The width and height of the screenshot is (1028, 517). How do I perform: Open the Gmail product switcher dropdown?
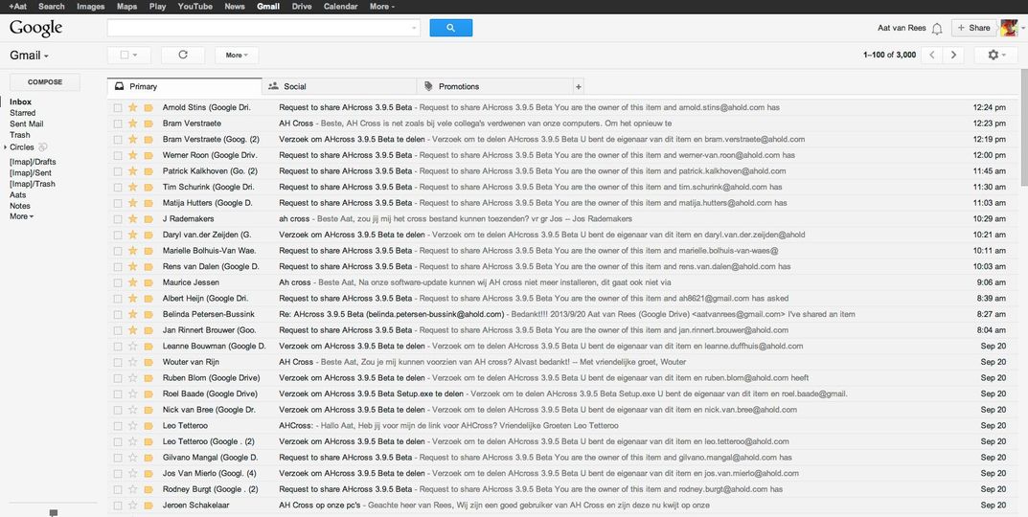(x=29, y=56)
